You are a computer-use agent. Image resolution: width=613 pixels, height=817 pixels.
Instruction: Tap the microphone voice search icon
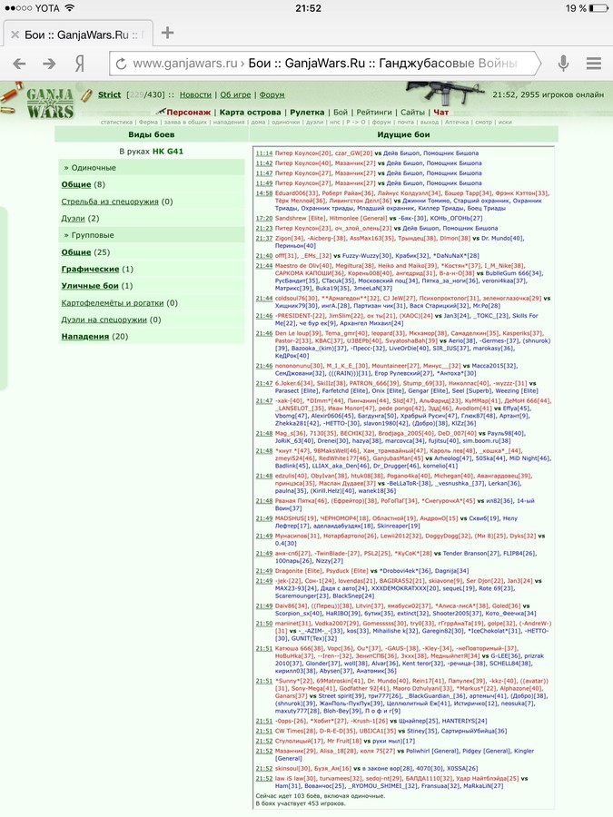click(563, 64)
